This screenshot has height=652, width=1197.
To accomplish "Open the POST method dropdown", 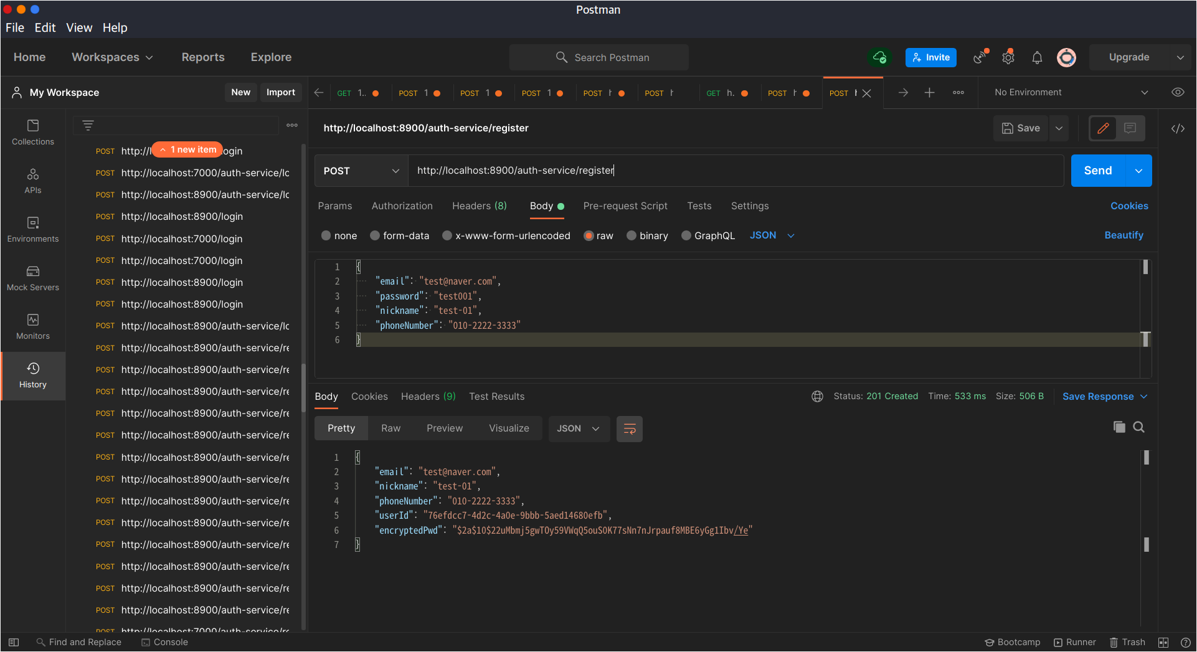I will tap(361, 171).
